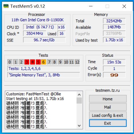Click the "Simple Memory Test", 3, 8Mb line
The image size is (134, 134).
44,75
